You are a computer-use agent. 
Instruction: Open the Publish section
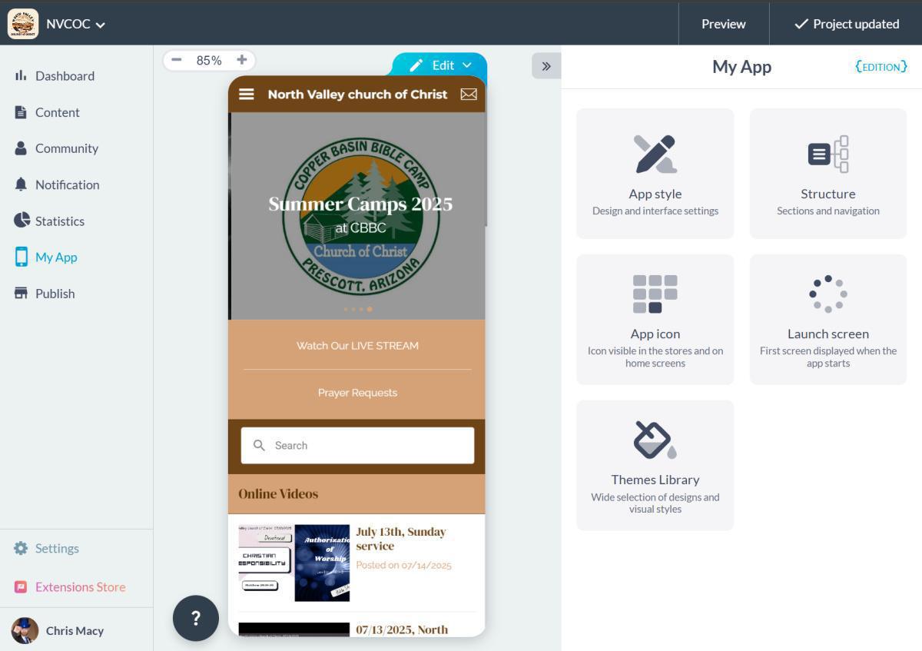55,293
